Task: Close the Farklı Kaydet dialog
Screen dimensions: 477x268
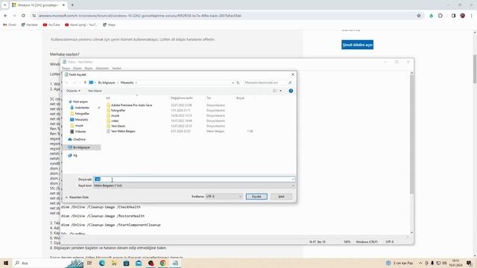Action: [293, 74]
